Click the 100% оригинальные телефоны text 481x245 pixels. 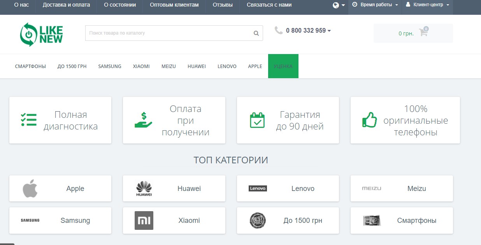pos(416,121)
